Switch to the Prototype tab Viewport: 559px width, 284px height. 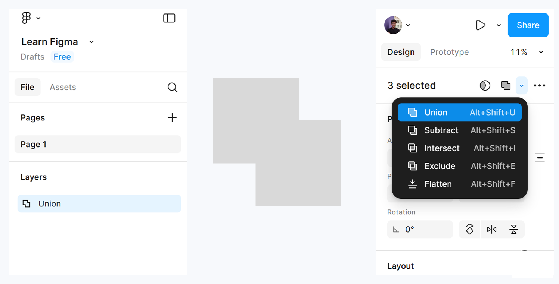pos(449,52)
